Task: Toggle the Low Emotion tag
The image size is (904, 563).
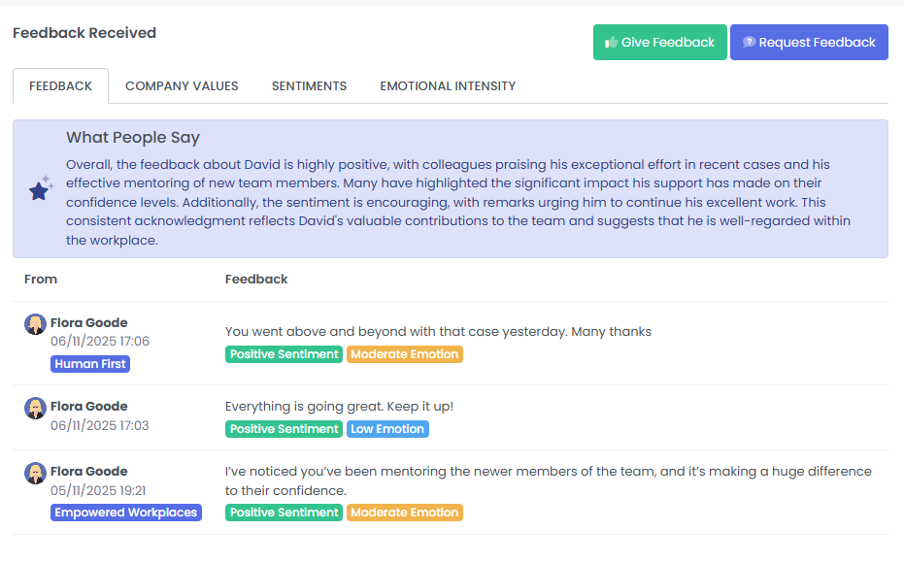Action: [387, 428]
